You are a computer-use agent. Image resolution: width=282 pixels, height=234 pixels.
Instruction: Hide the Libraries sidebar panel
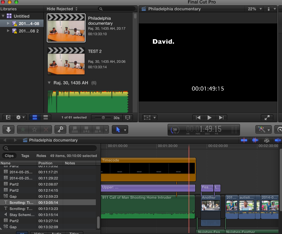point(8,117)
